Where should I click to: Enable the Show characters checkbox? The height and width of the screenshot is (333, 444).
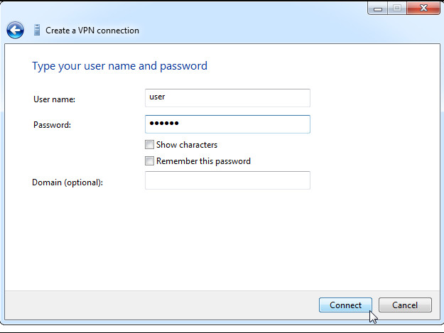click(149, 145)
